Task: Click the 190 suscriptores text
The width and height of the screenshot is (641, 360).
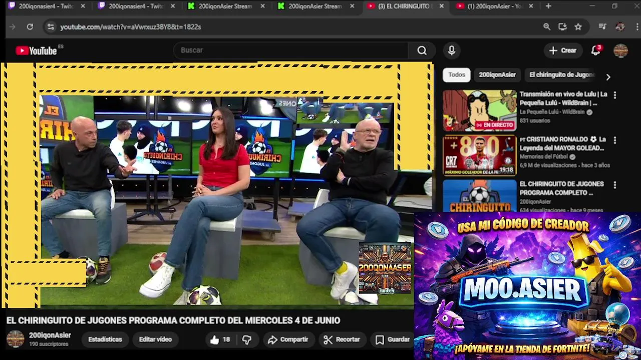Action: pos(49,344)
